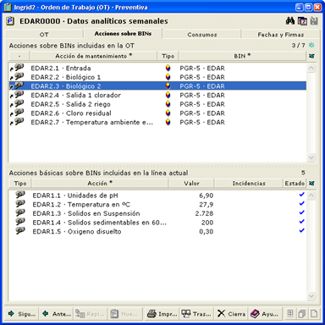Select row EDAR2.5 · Salida 2 riego
325x325 pixels.
157,104
